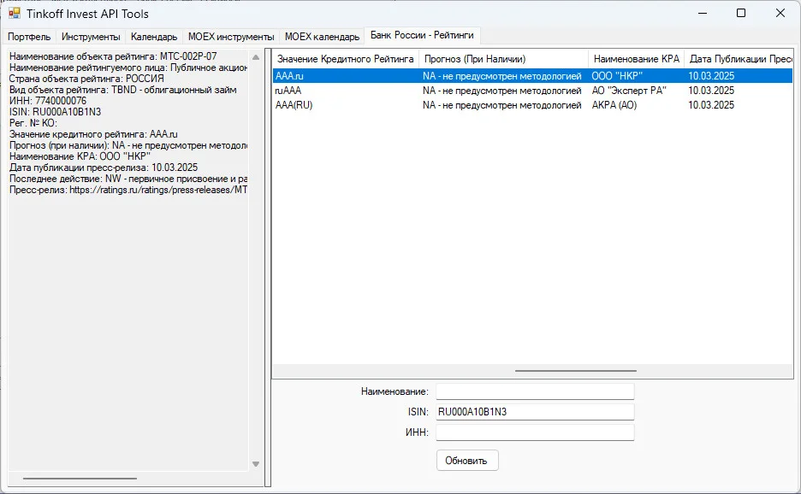Viewport: 801px width, 494px height.
Task: Click the Страна объекта рейтинга: РОССИЯ line
Action: click(86, 79)
